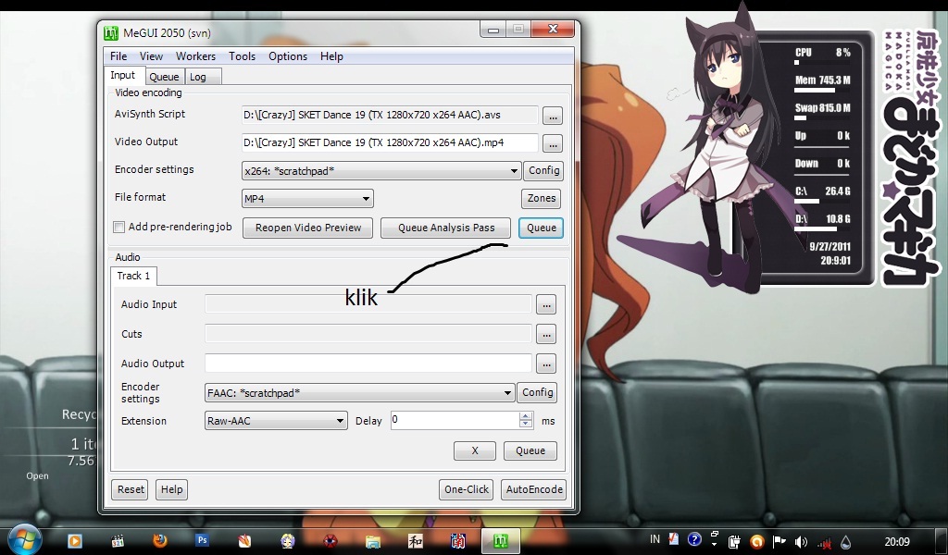This screenshot has width=948, height=555.
Task: Click the audio Queue button
Action: click(x=530, y=450)
